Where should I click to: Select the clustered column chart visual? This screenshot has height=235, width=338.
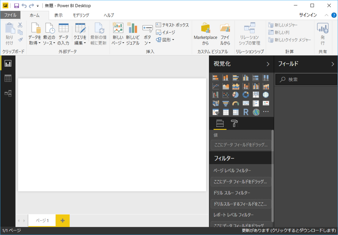(246, 78)
